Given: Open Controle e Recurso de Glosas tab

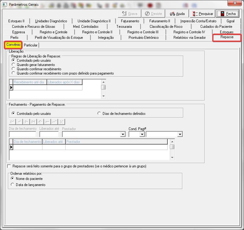Looking at the screenshot, I should [34, 27].
